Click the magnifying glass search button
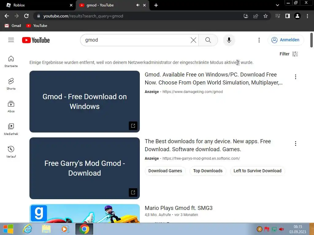The width and height of the screenshot is (314, 235). 208,40
